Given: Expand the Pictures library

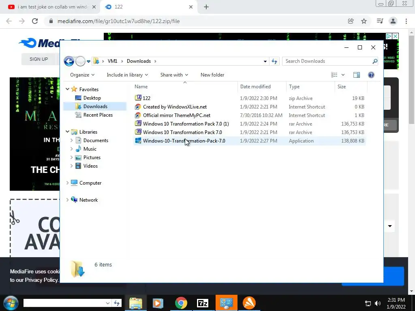Looking at the screenshot, I should [x=71, y=158].
